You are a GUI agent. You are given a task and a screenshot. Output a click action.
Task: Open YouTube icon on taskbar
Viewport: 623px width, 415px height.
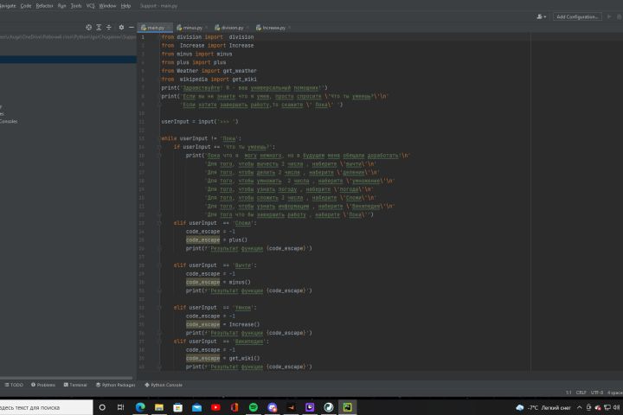coord(215,407)
